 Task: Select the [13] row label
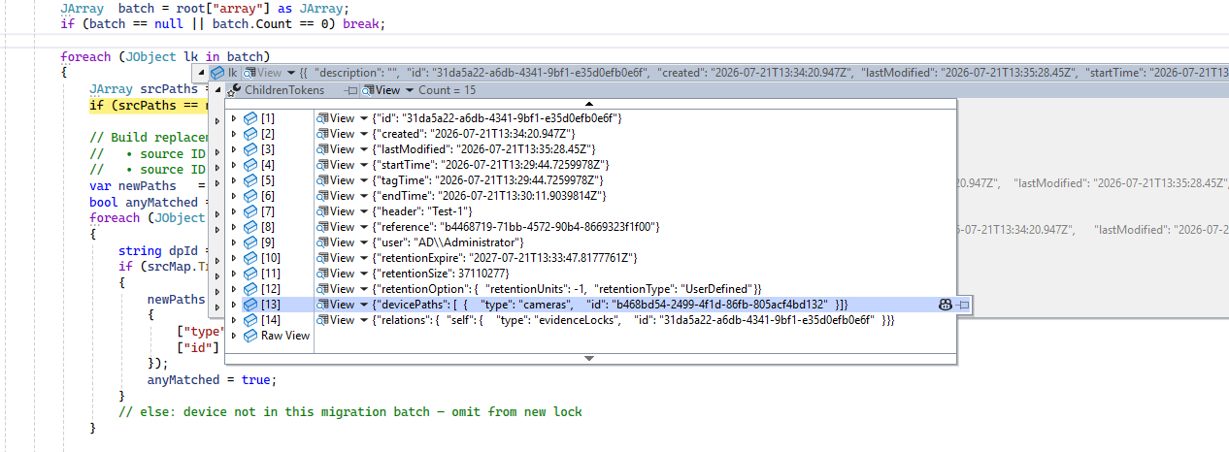(x=271, y=306)
